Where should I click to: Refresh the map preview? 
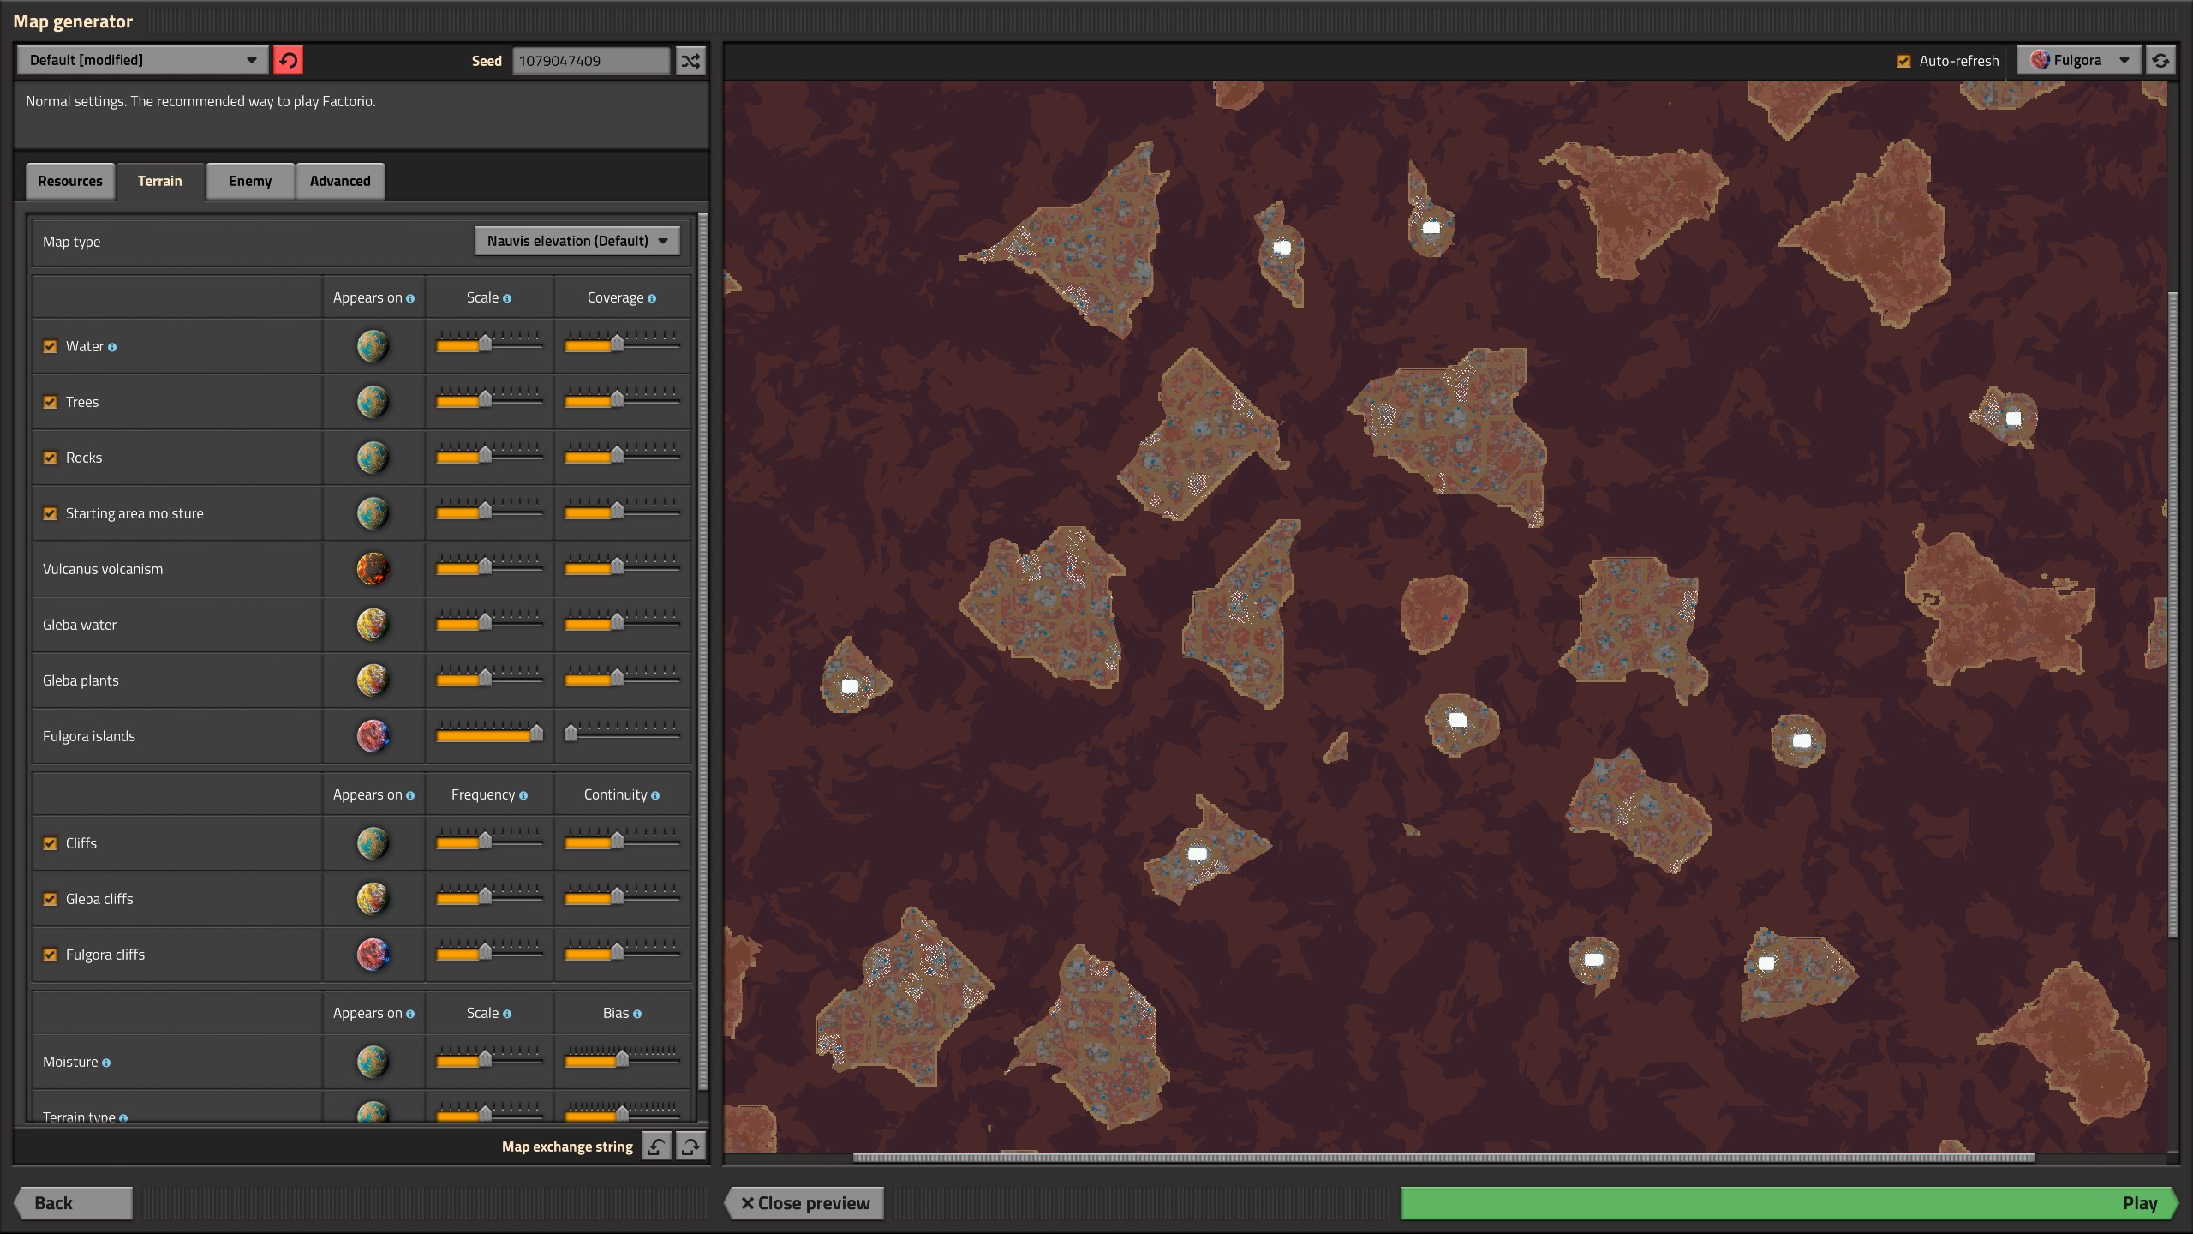tap(2160, 60)
